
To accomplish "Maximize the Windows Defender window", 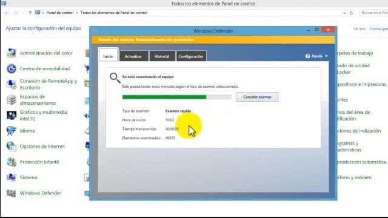I will [317, 30].
